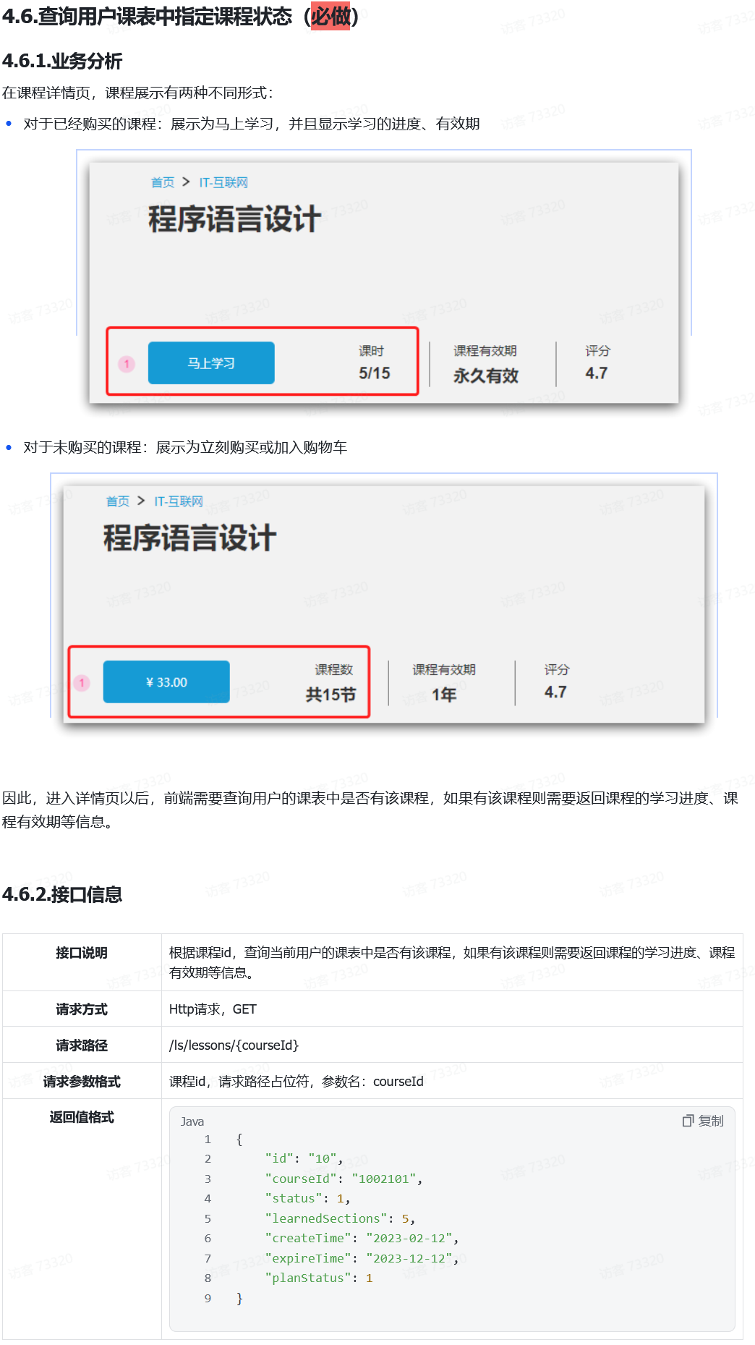Screen dimensions: 755x1345
Task: Click the breadcrumb arrow above the 马上学习 card
Action: tap(186, 182)
